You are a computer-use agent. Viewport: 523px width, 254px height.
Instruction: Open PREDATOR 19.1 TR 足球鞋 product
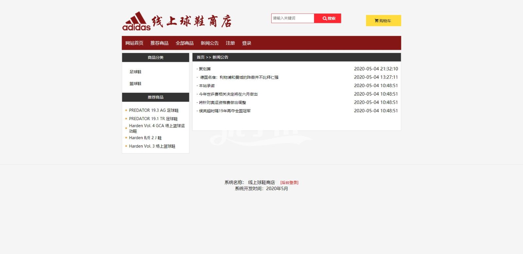click(153, 119)
